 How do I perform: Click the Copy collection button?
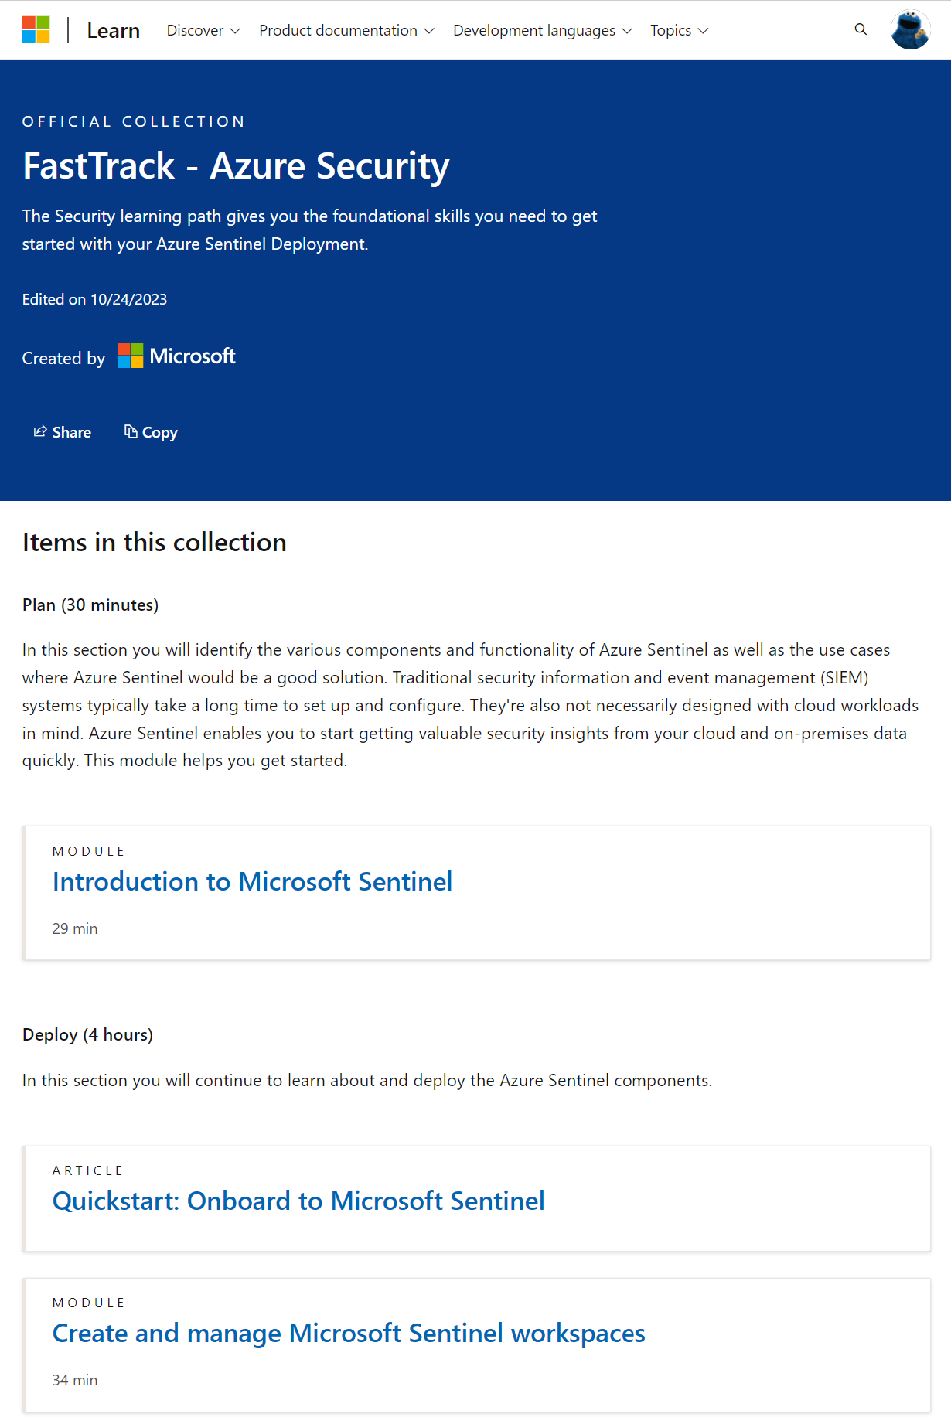point(151,432)
